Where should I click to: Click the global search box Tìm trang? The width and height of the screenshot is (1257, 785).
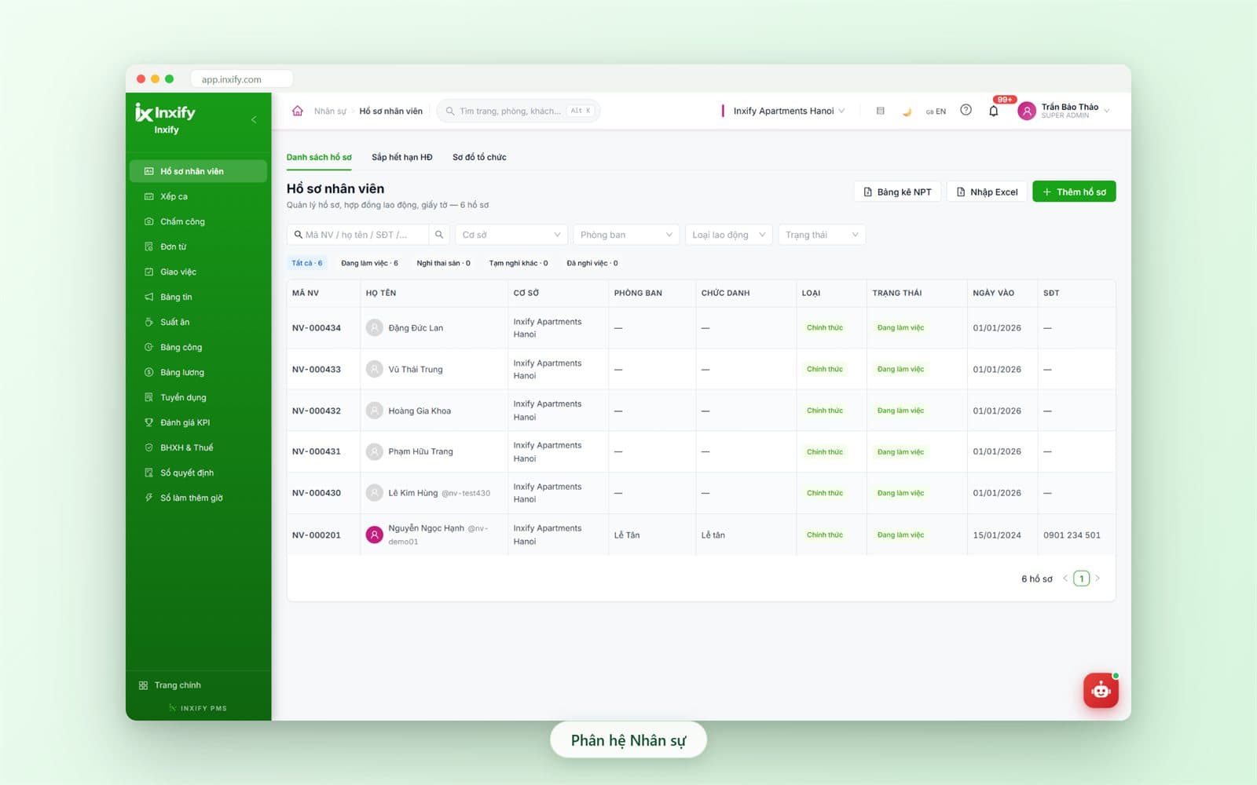[x=519, y=111]
